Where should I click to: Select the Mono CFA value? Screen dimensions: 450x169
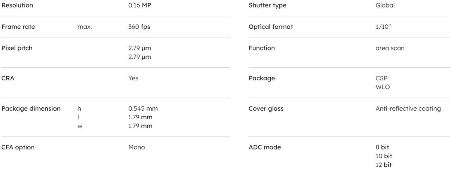coord(136,147)
